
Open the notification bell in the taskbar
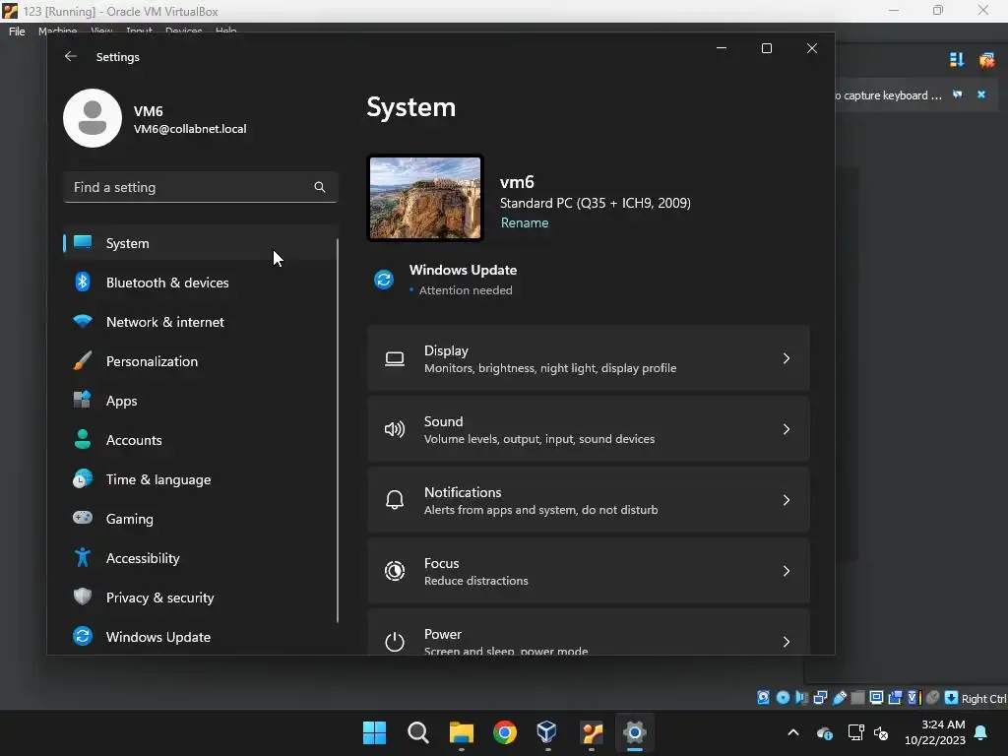click(x=981, y=732)
